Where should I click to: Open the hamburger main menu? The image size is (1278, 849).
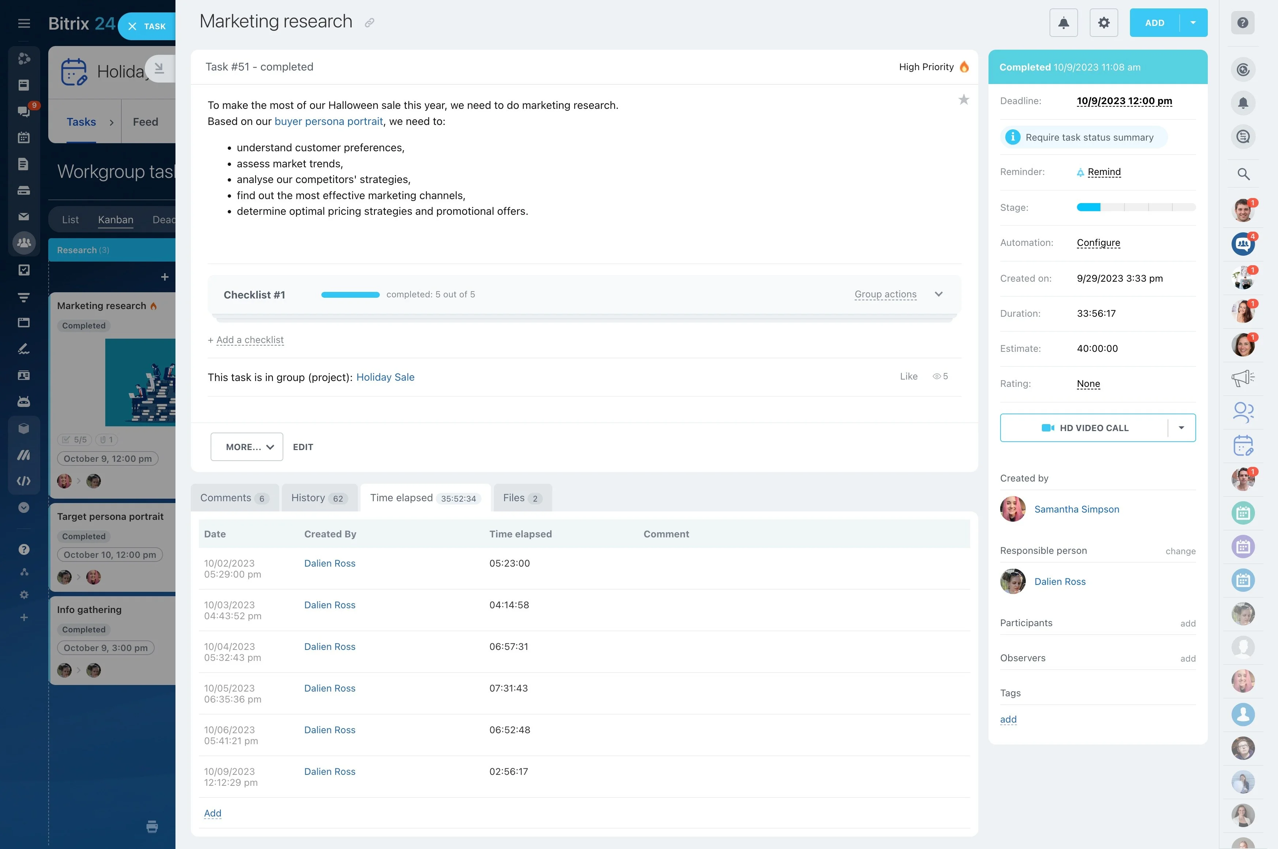pos(24,23)
